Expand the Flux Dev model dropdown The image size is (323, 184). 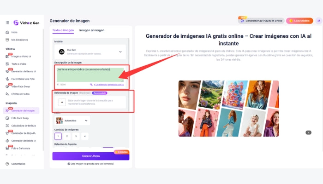pyautogui.click(x=90, y=52)
